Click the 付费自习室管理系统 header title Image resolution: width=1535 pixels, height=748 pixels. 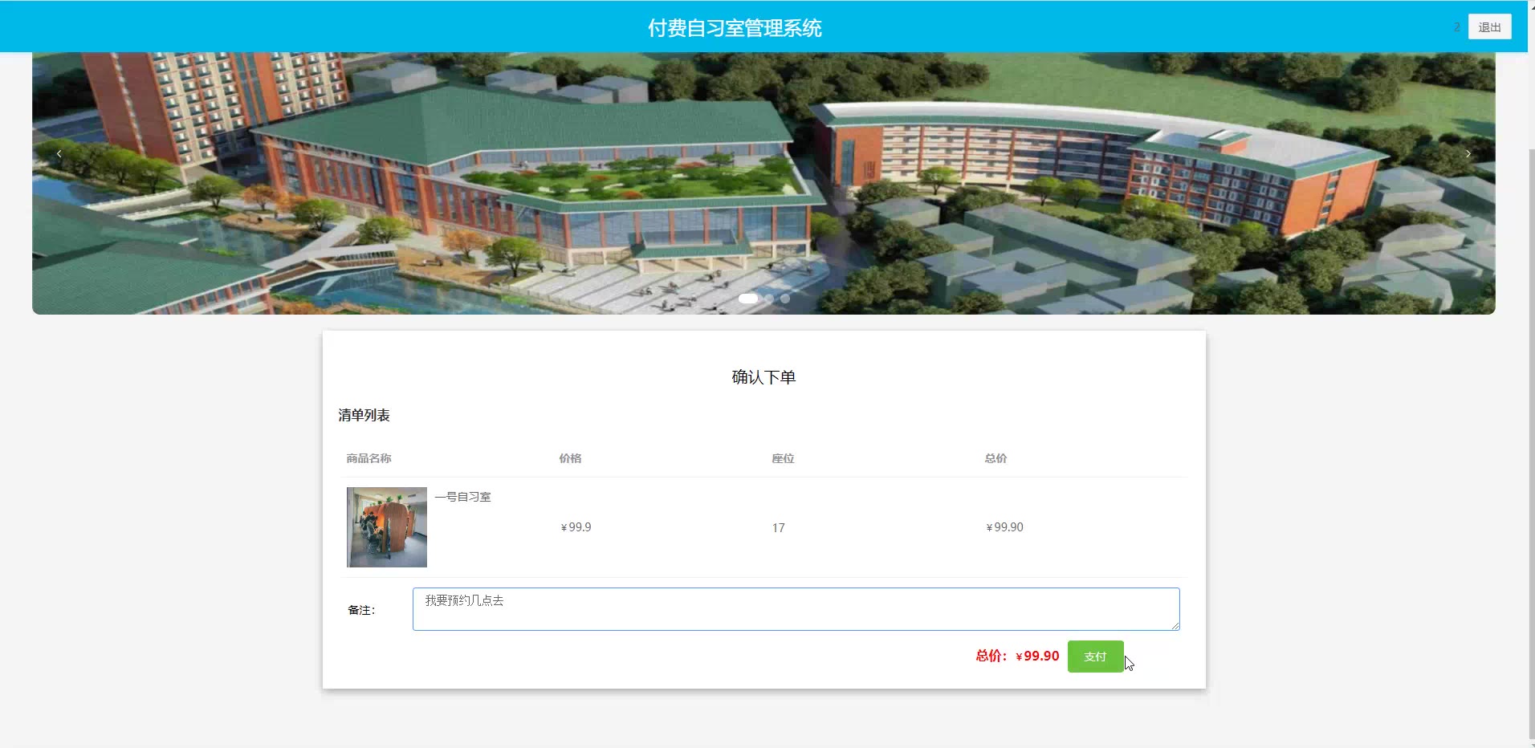tap(735, 28)
